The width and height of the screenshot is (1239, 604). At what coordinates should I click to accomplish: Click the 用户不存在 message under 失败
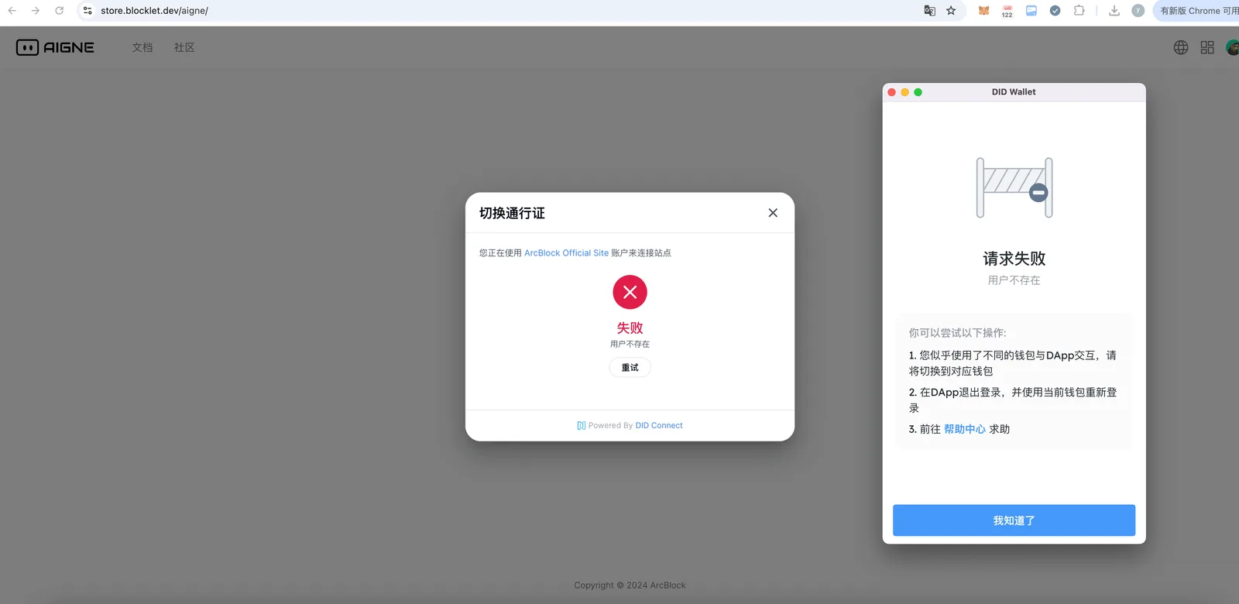(630, 344)
